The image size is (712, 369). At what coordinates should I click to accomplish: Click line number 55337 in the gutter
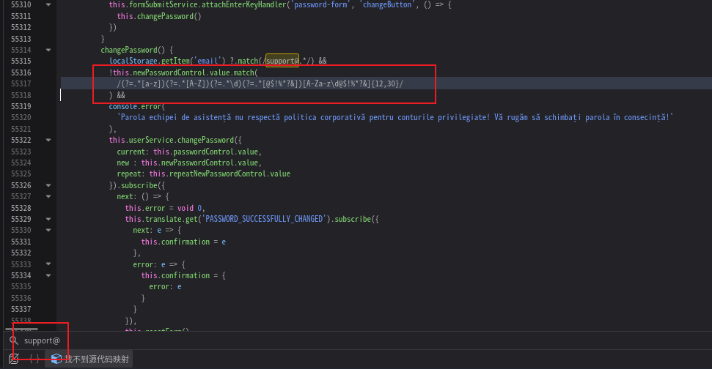21,309
